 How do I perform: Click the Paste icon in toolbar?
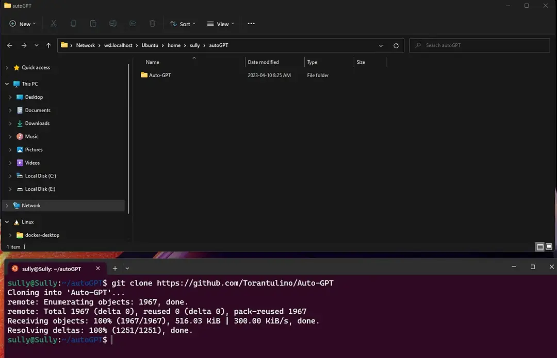pos(93,24)
